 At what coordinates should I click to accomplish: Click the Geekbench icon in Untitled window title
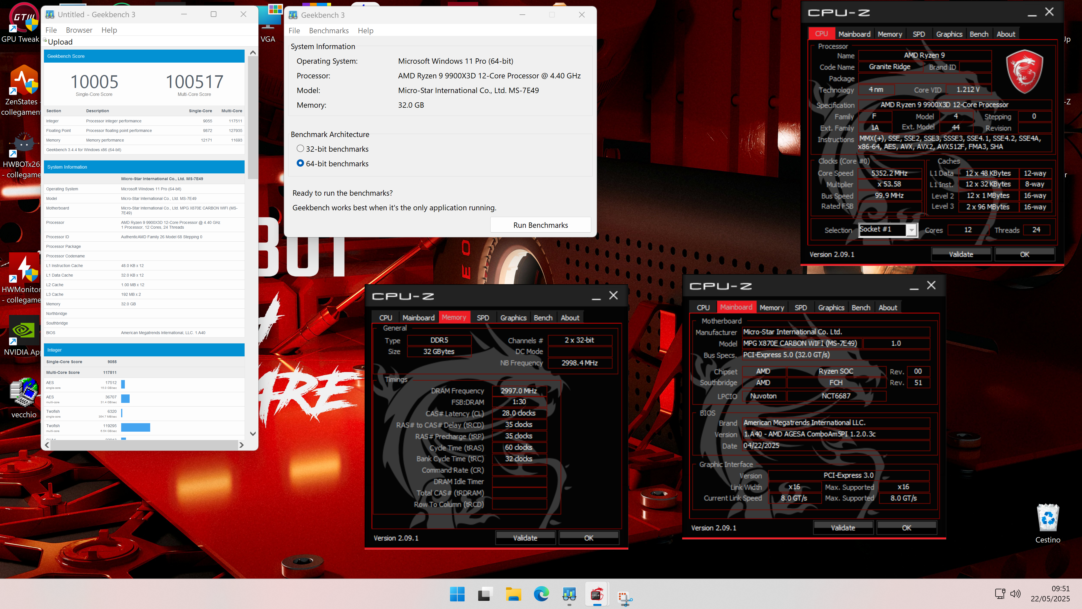tap(50, 14)
